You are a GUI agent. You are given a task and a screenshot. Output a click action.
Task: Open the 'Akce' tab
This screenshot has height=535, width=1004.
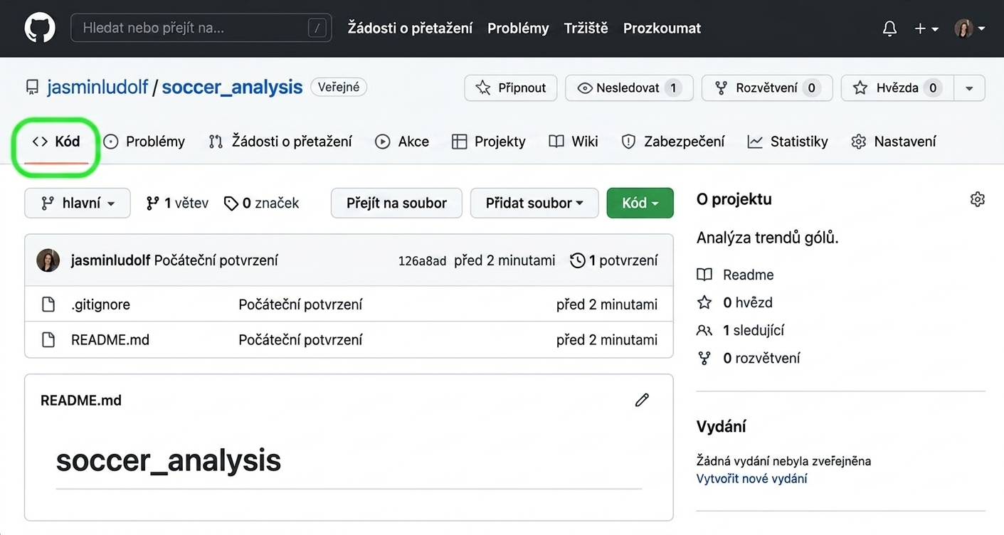tap(402, 142)
